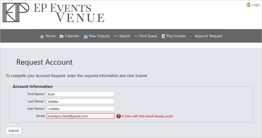Image resolution: width=262 pixels, height=138 pixels.
Task: Go to the Find Space page
Action: (x=146, y=36)
